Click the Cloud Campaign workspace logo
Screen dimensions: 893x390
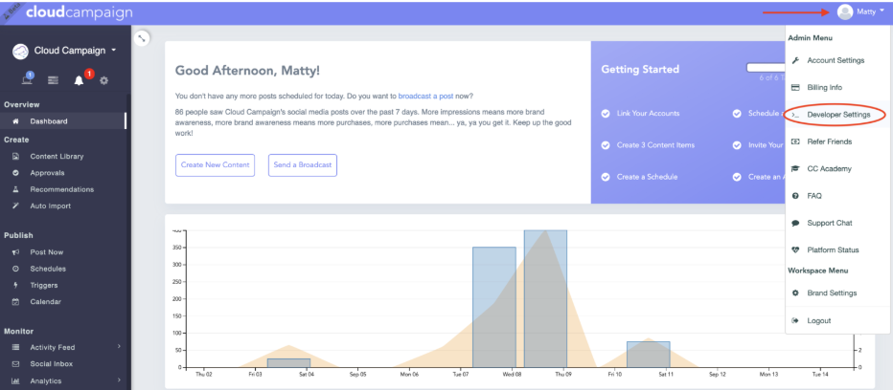click(20, 52)
